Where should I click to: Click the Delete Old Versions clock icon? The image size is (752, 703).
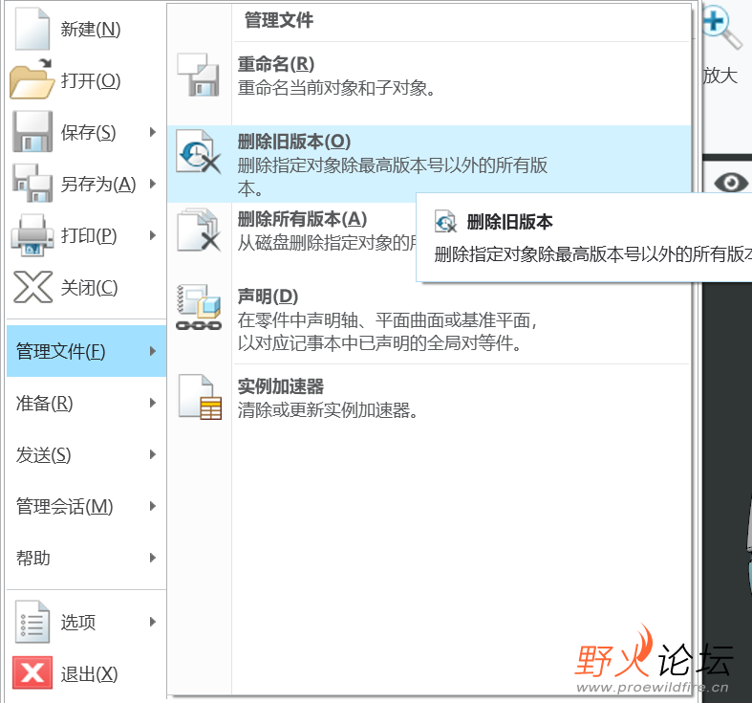coord(199,152)
